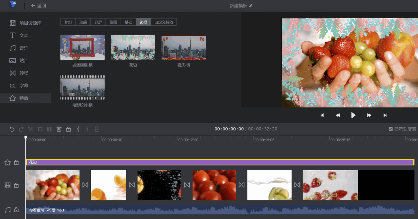Open the 氛围 atmosphere tab

click(113, 22)
